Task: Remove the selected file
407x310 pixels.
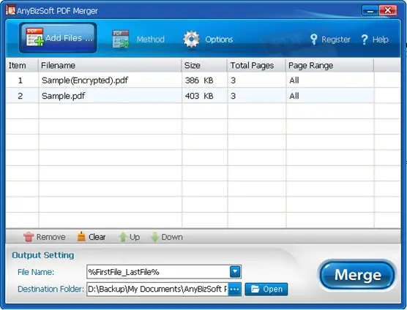Action: (x=45, y=237)
